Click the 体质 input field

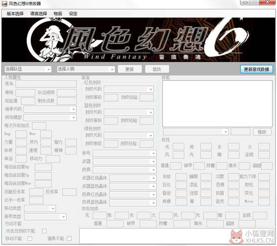[21, 151]
